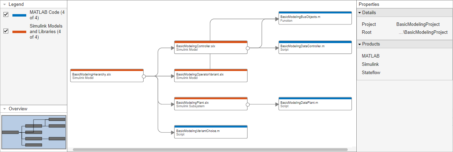The image size is (453, 152).
Task: Click output port circle on BasicModelingPlant.slx
Action: [248, 104]
